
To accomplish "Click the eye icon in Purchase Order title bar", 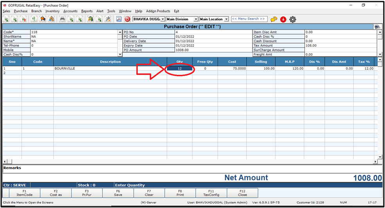I will click(x=377, y=27).
